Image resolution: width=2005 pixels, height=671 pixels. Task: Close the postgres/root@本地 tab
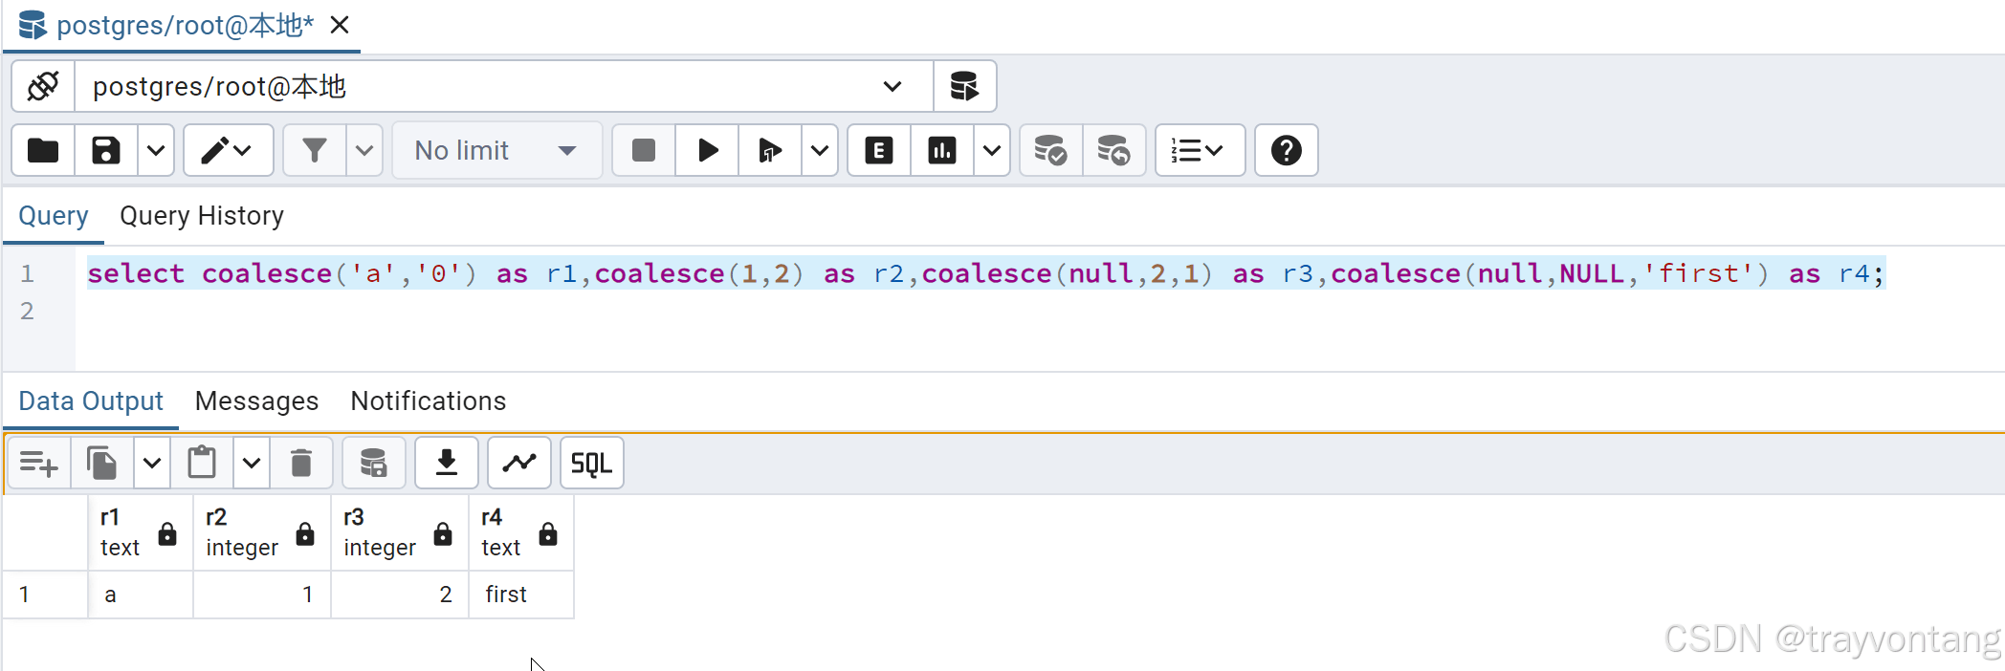tap(340, 25)
